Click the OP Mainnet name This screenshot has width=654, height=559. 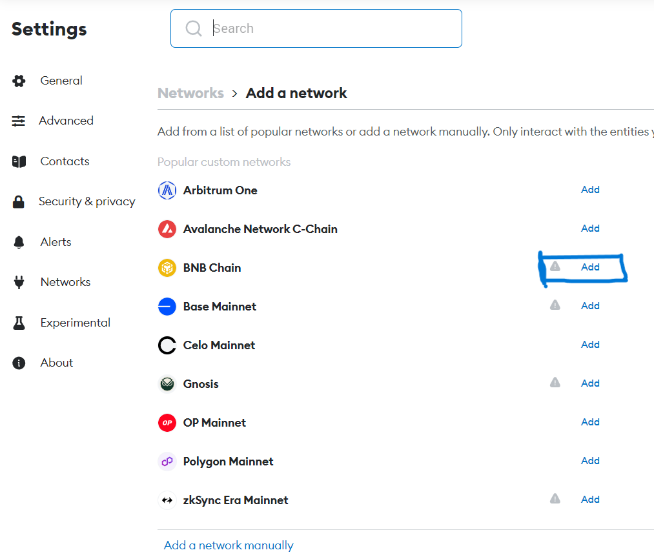[214, 423]
